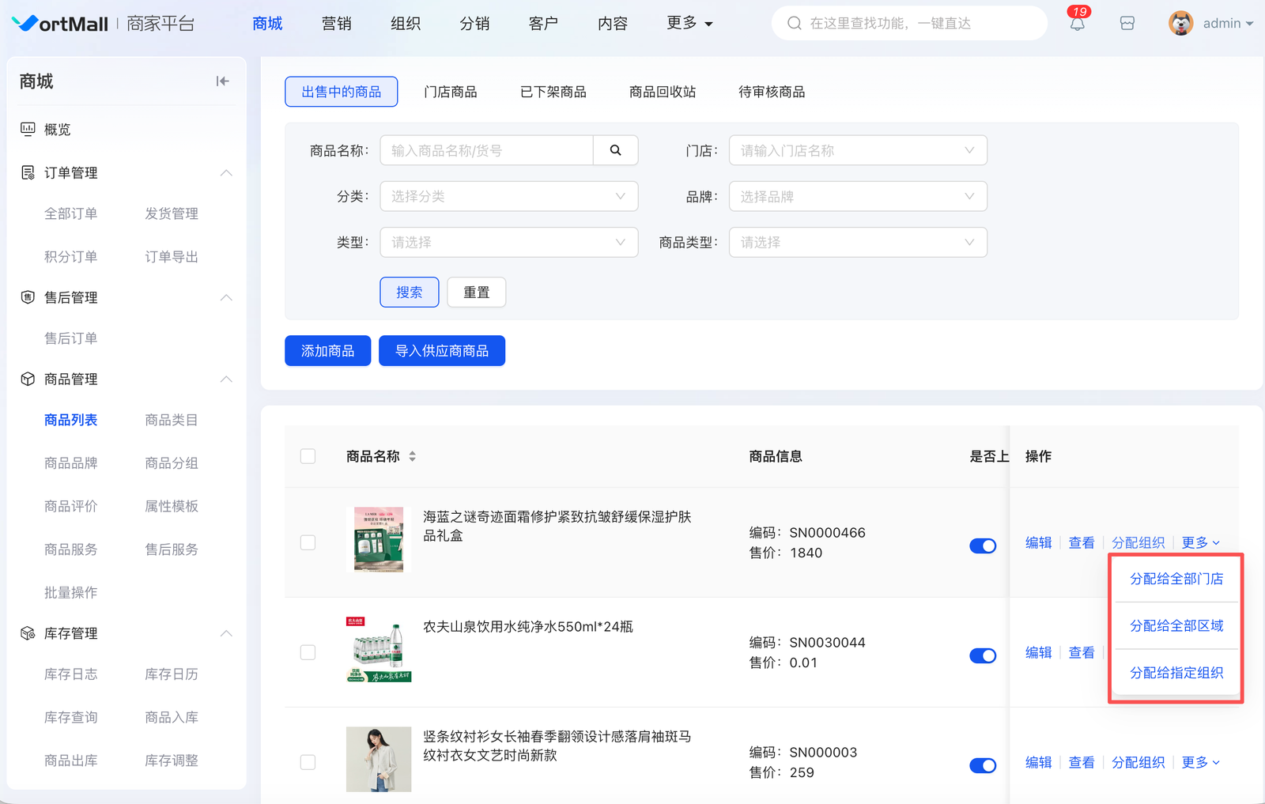The height and width of the screenshot is (804, 1265).
Task: Tick the checkbox for 农夫山泉 product row
Action: pyautogui.click(x=308, y=652)
